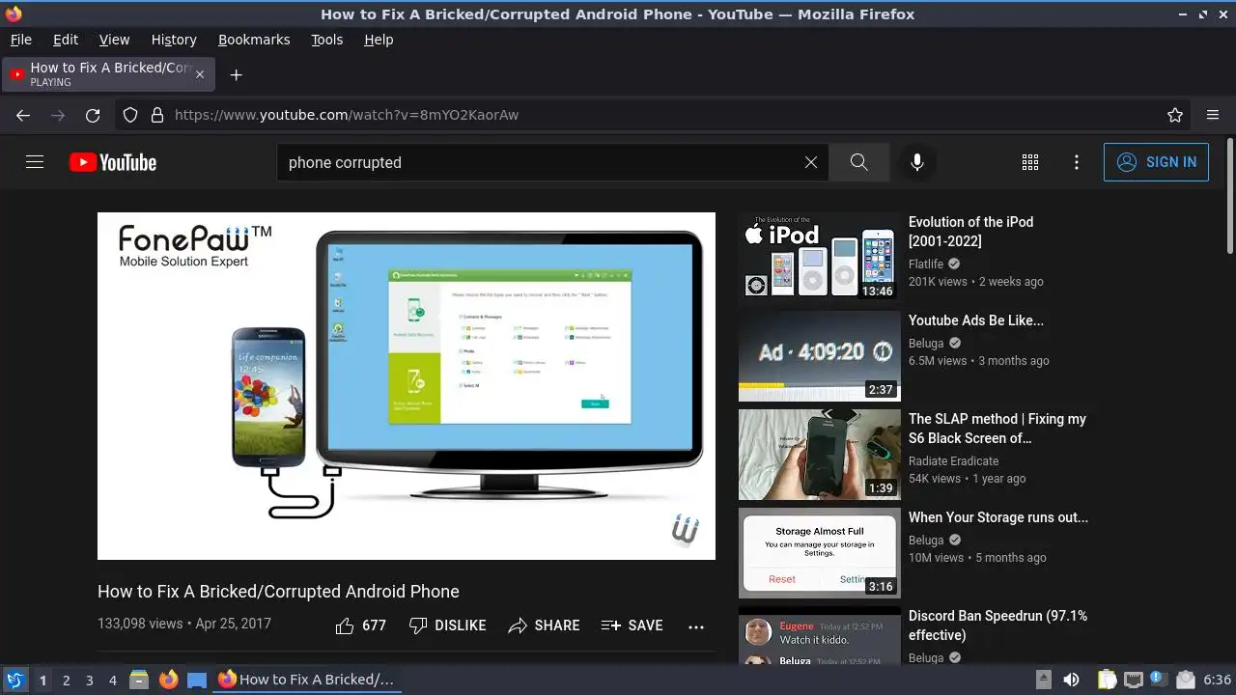
Task: Open the Edit menu
Action: click(66, 40)
